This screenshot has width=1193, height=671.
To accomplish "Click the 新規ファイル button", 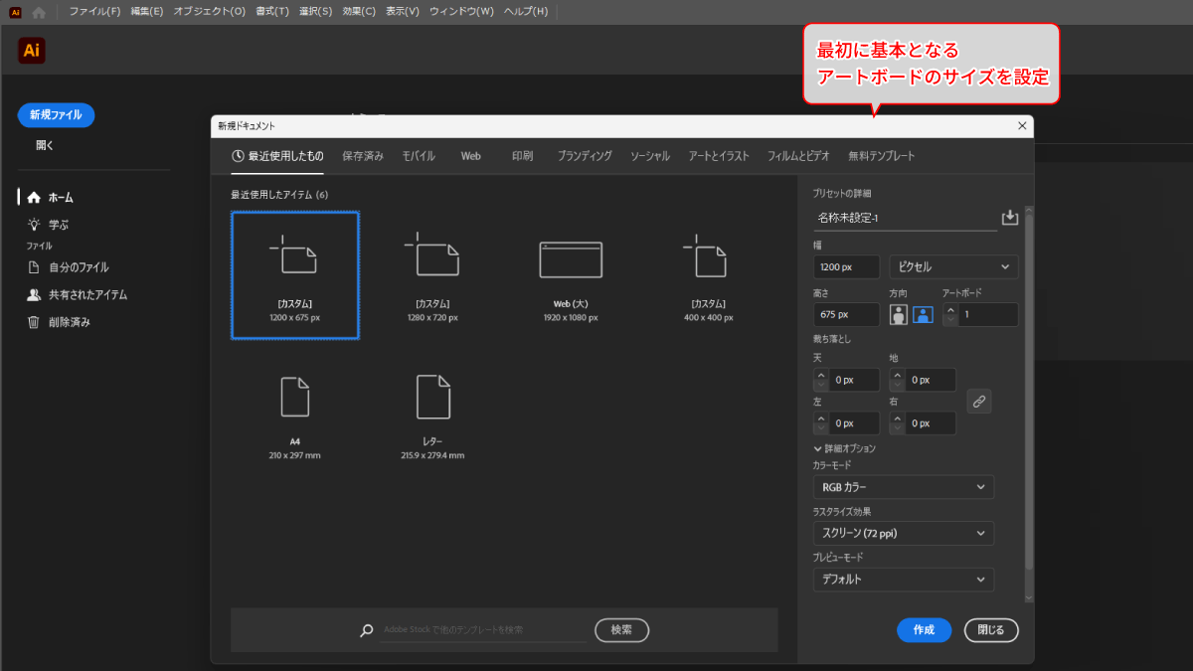I will 56,115.
